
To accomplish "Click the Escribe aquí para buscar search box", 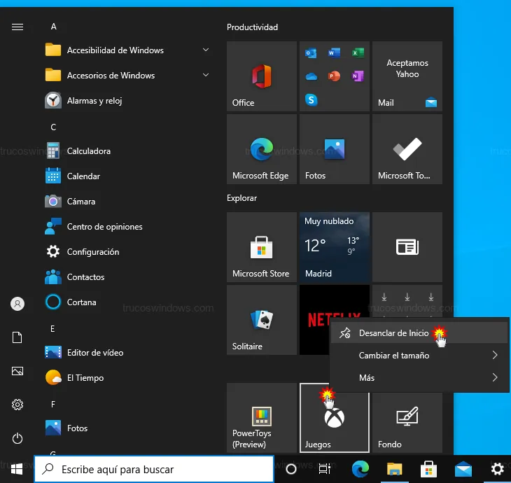I will tap(154, 469).
